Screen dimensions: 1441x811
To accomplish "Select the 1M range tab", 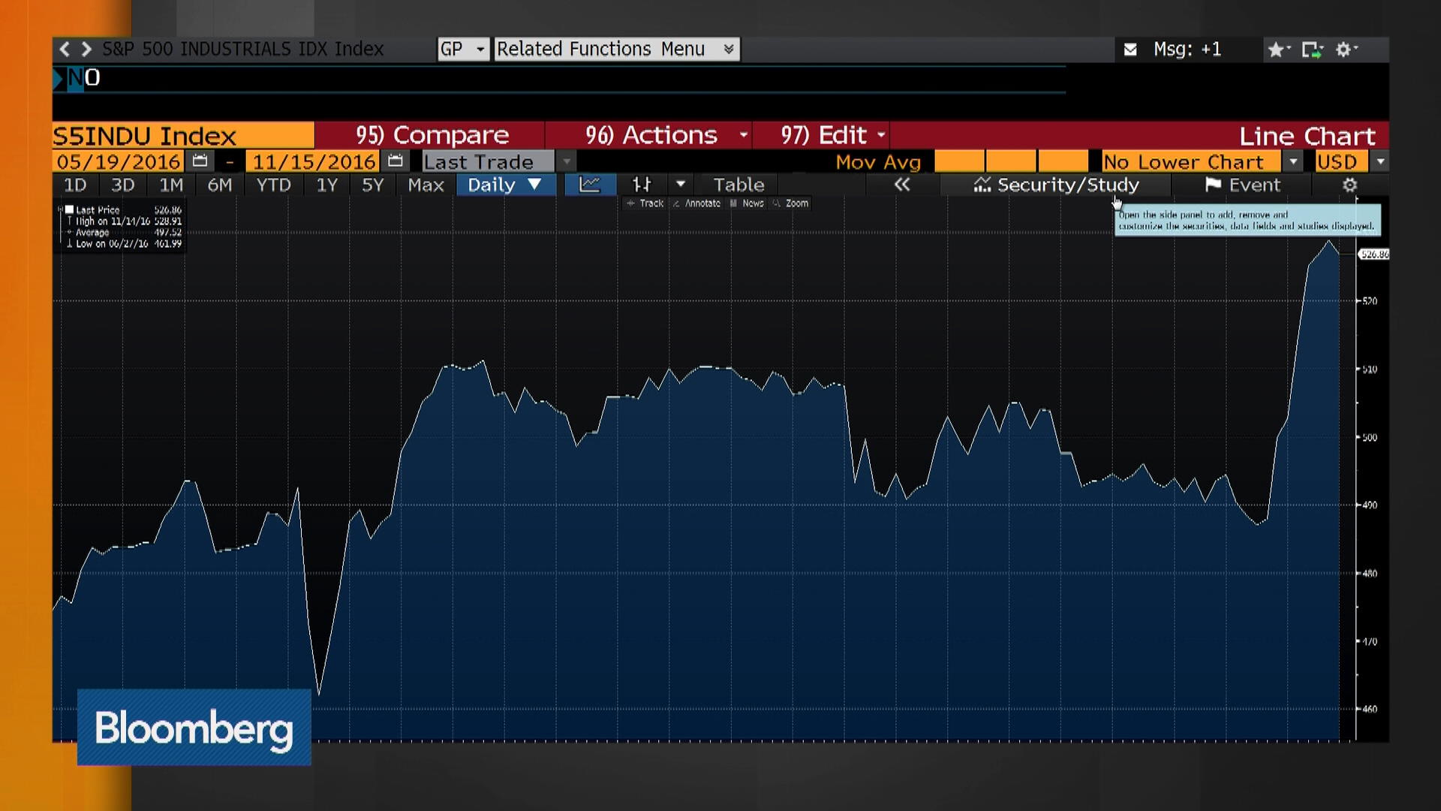I will (x=171, y=185).
